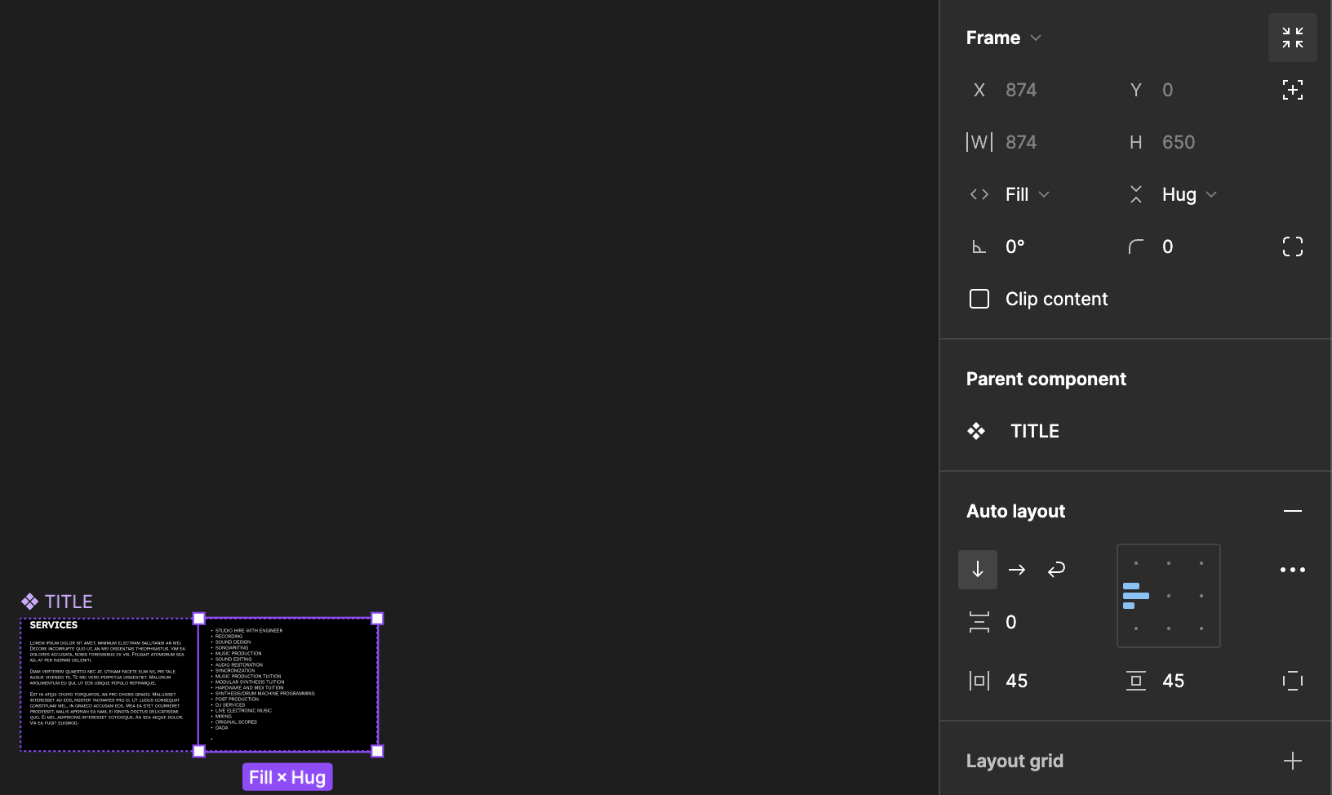
Task: Click the Auto layout section header
Action: coord(1015,511)
